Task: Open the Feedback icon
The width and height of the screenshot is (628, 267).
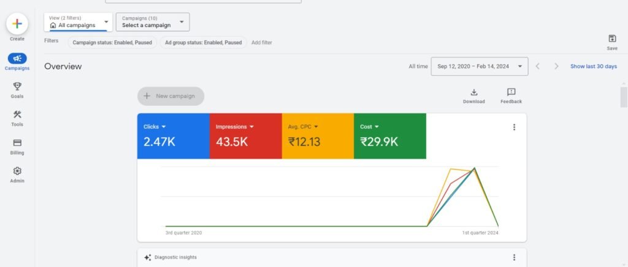Action: click(x=511, y=92)
